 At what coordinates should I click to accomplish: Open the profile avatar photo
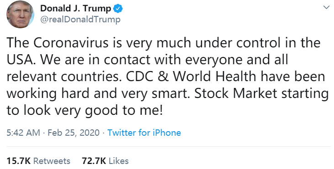[x=20, y=15]
